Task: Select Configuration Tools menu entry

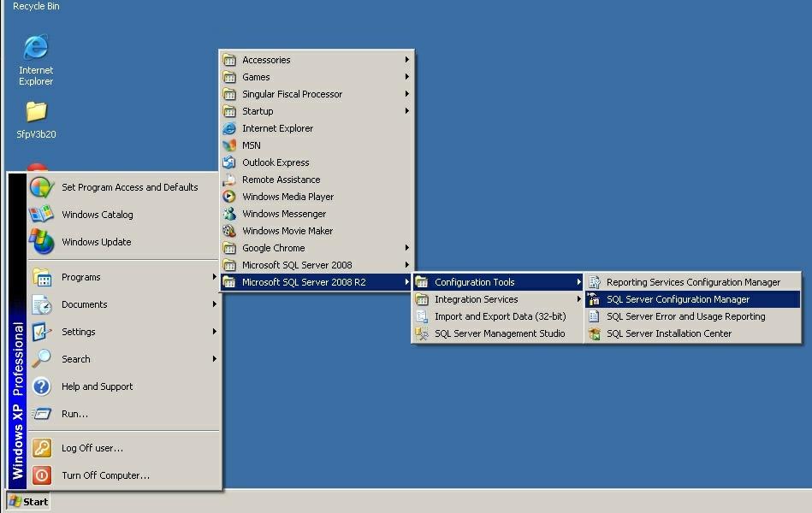Action: point(498,282)
